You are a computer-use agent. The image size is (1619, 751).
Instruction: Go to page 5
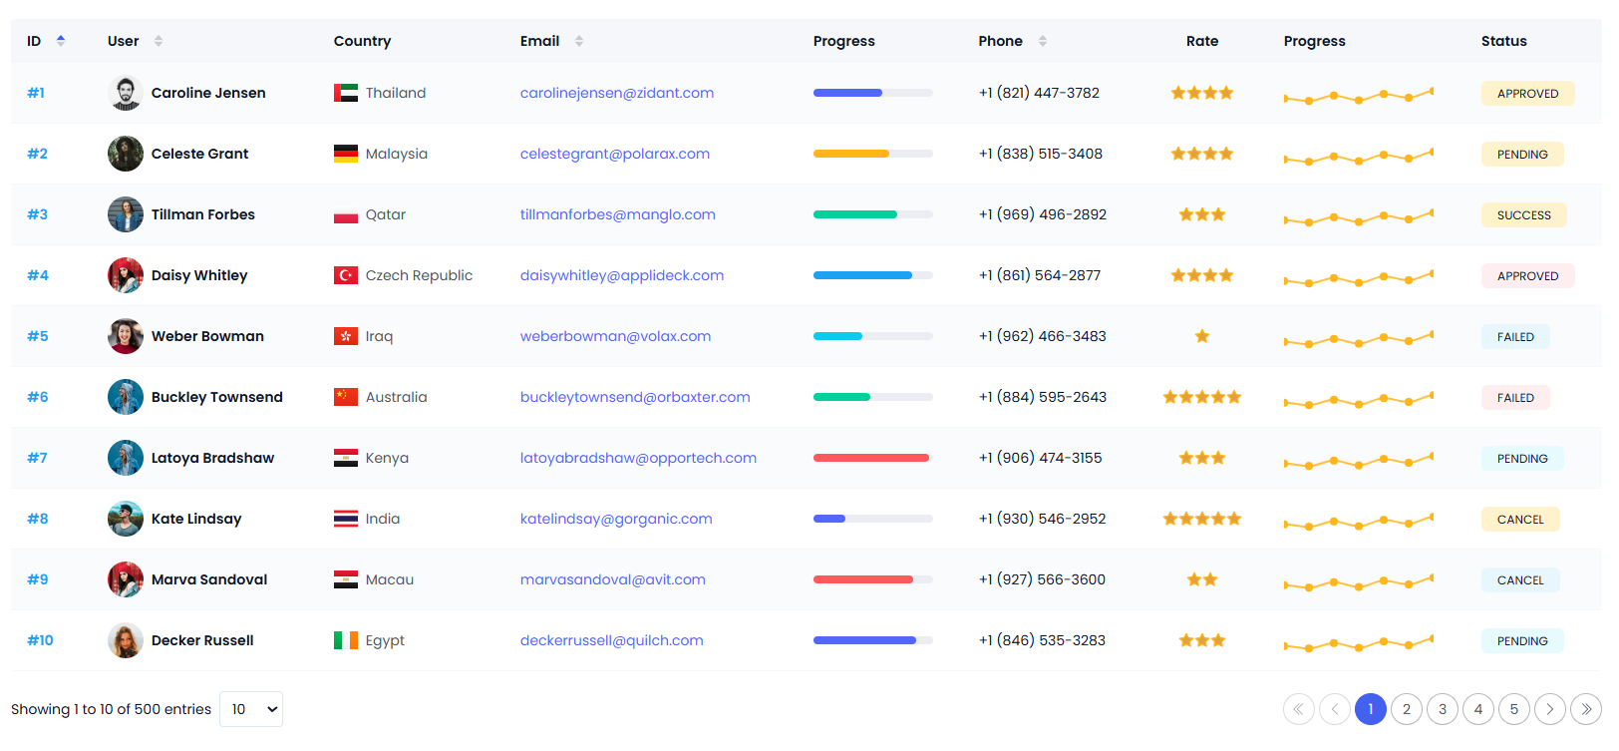click(x=1514, y=709)
